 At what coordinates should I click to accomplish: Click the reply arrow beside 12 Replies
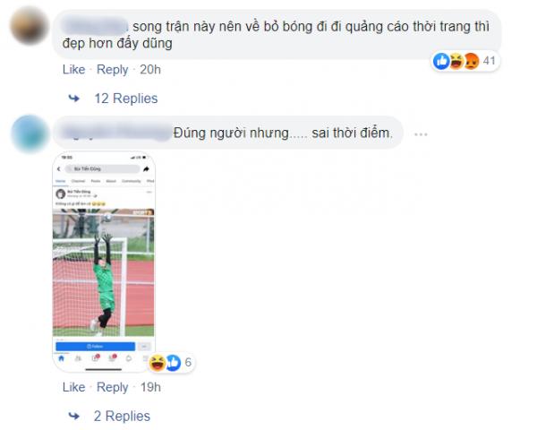pos(74,99)
